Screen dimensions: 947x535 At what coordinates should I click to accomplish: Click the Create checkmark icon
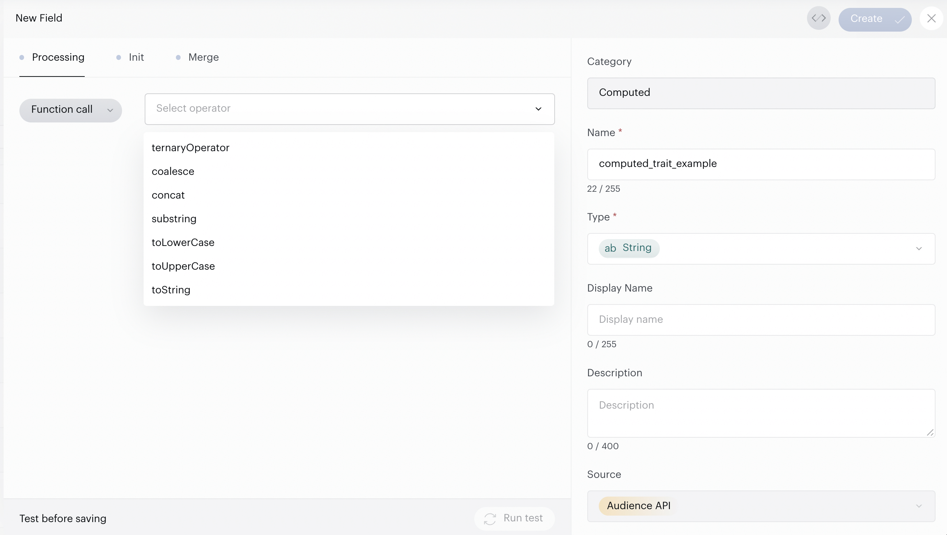[899, 19]
